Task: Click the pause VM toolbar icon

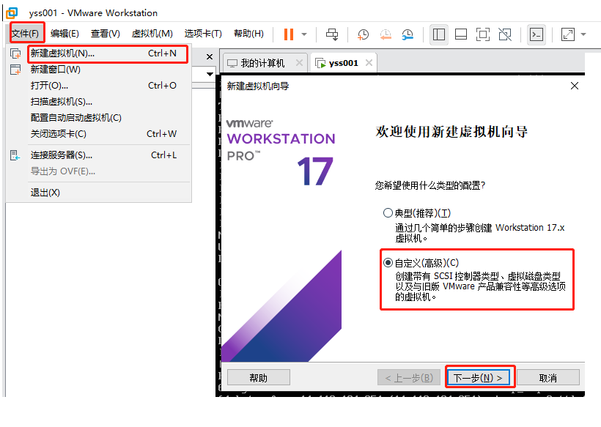Action: (x=289, y=34)
